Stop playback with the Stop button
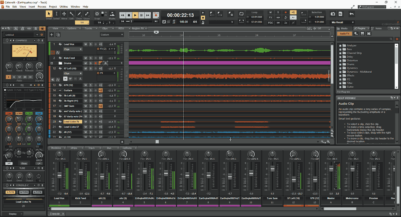 [129, 15]
